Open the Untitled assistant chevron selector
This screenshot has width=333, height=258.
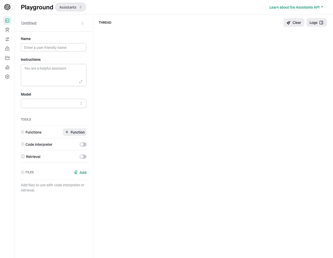82,23
